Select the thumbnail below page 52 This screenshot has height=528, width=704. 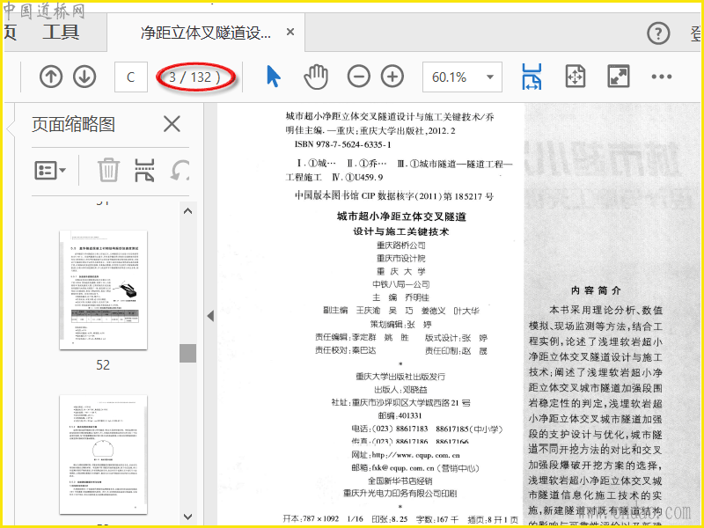[103, 455]
